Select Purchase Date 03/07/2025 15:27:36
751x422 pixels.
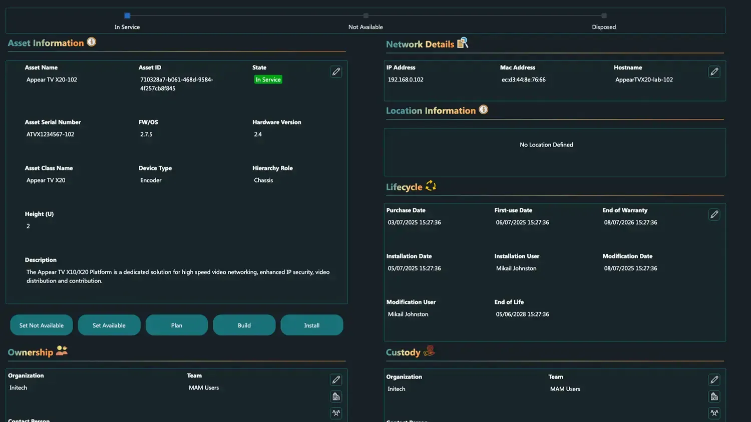(x=415, y=222)
